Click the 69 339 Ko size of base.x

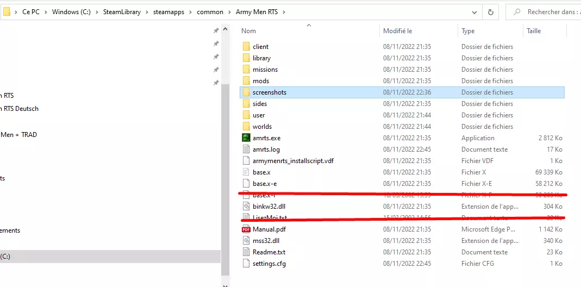pyautogui.click(x=549, y=172)
